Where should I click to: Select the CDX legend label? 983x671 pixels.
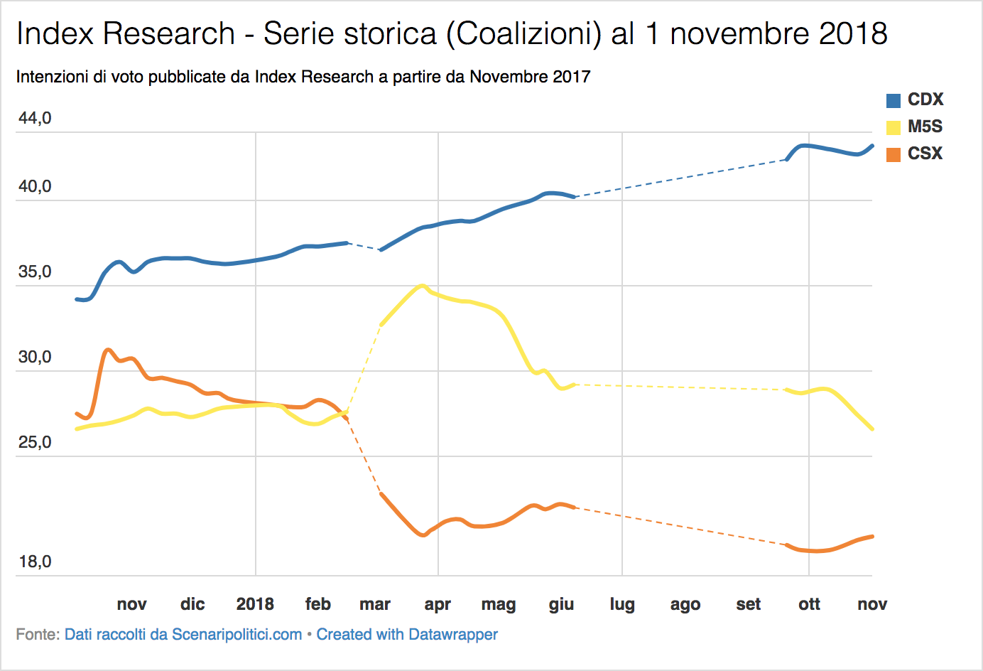[925, 100]
